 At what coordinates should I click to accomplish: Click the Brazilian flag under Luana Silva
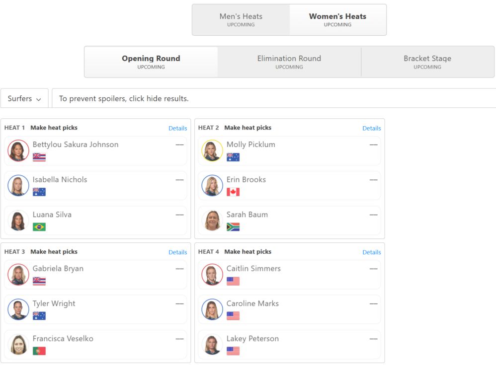[x=39, y=227]
